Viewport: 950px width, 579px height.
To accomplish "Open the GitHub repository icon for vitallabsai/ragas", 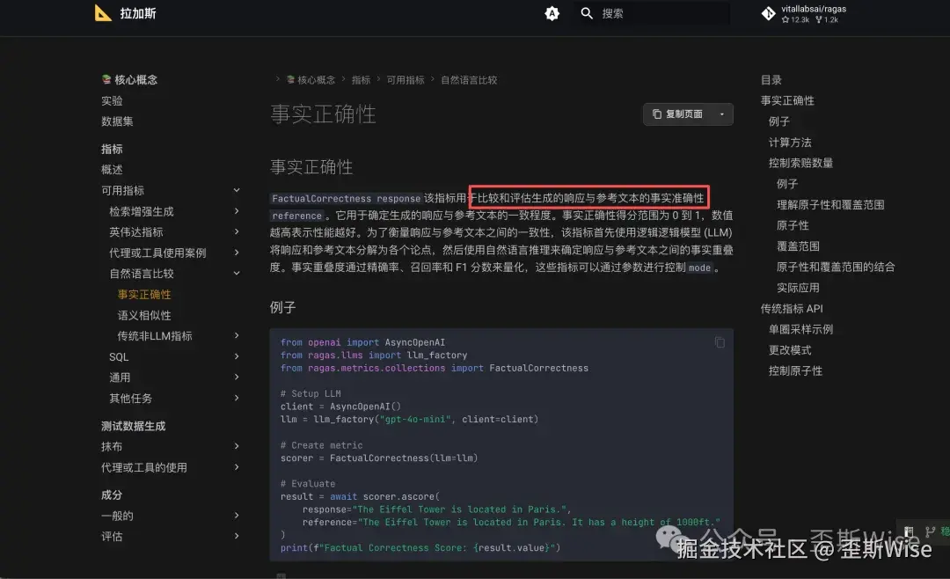I will click(768, 13).
